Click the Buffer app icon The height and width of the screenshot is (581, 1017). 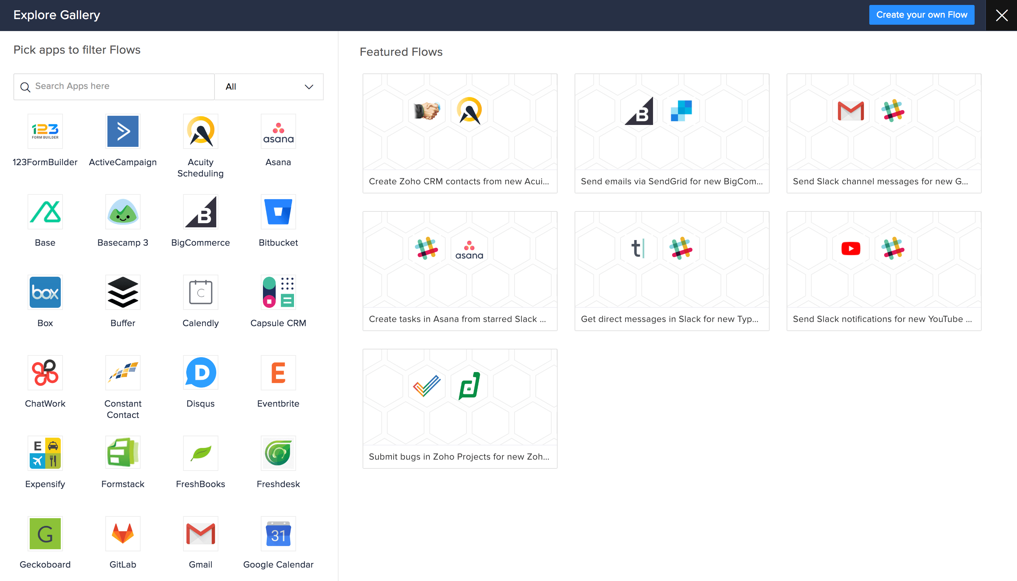click(x=123, y=292)
